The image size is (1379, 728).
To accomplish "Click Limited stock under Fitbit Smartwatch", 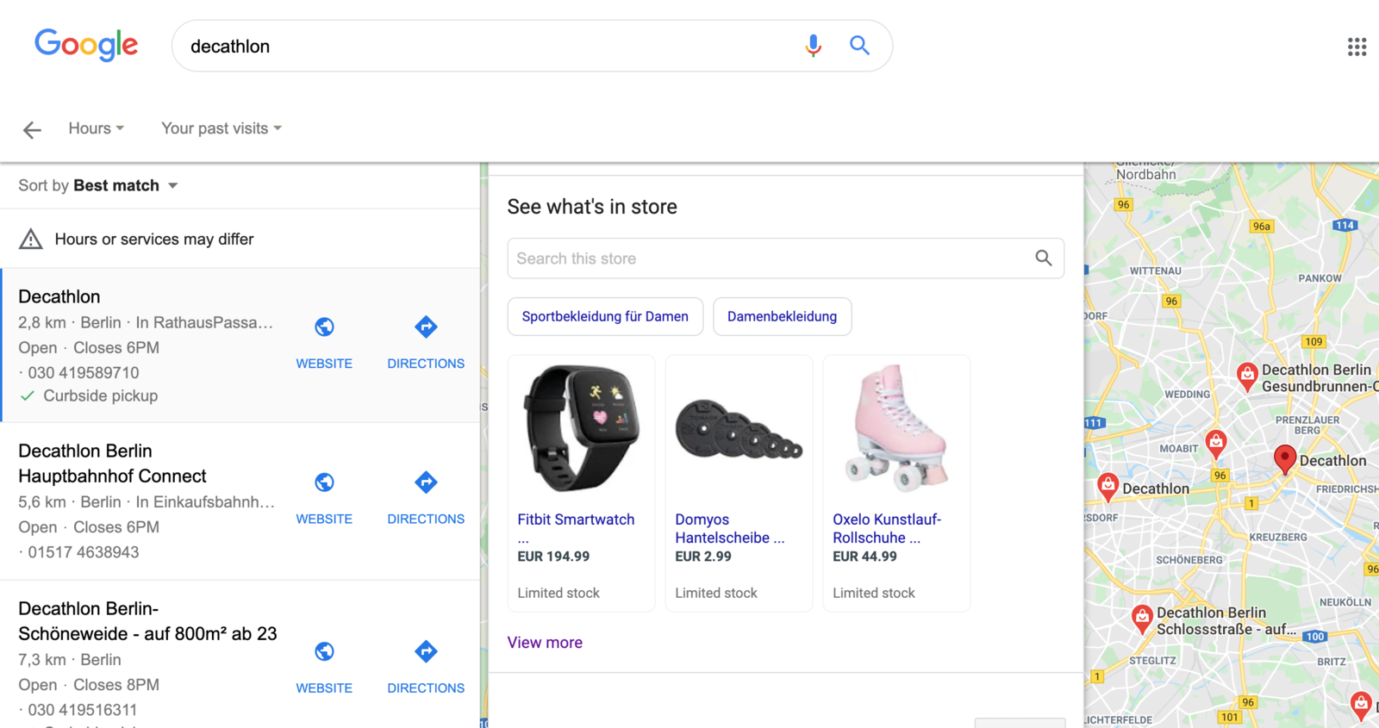I will pyautogui.click(x=558, y=593).
